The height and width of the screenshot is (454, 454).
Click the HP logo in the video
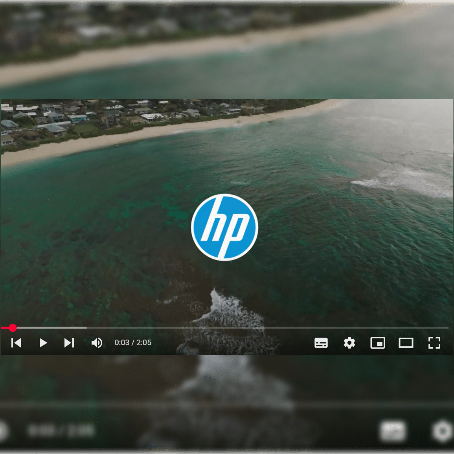(225, 227)
